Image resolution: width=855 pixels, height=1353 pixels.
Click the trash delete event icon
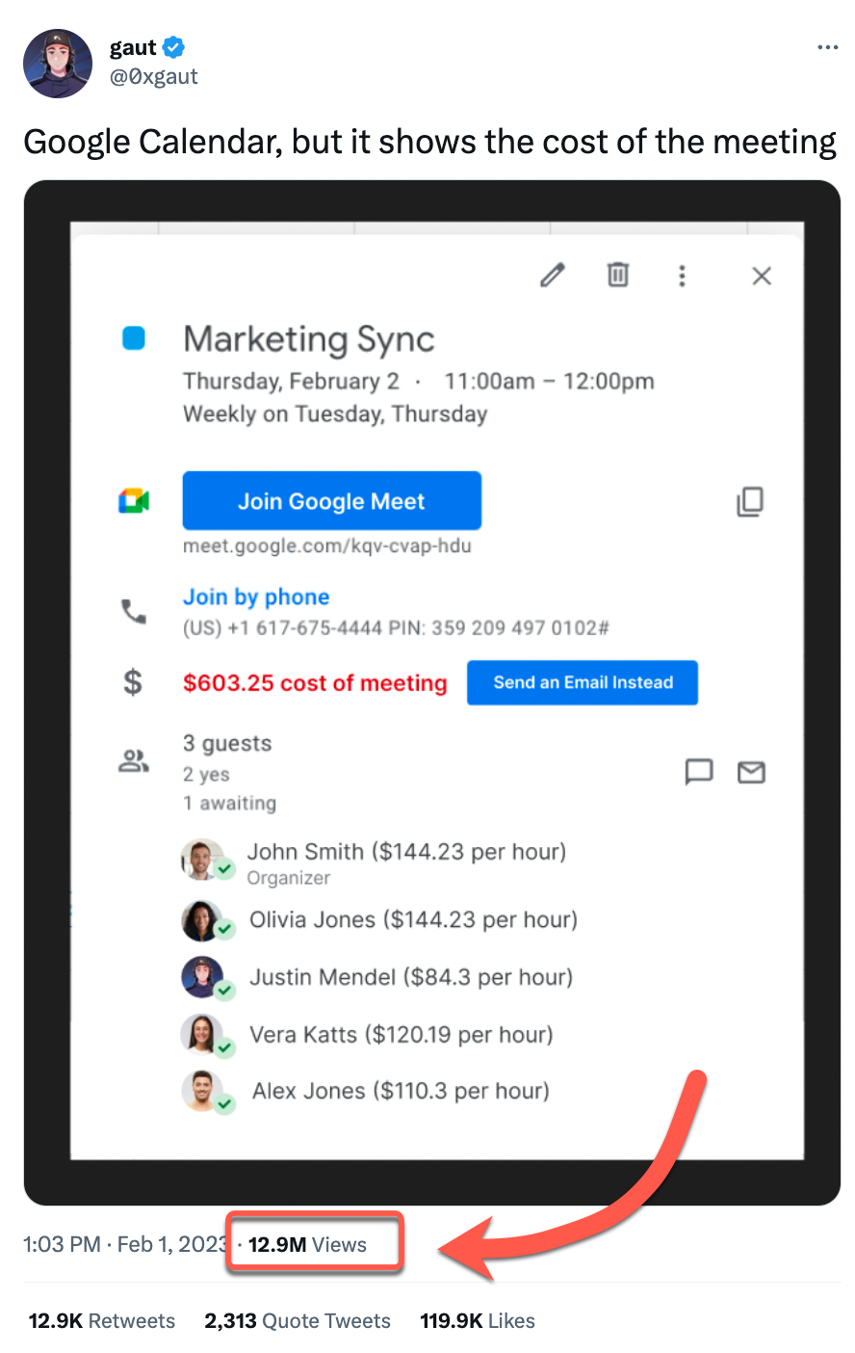pyautogui.click(x=618, y=276)
